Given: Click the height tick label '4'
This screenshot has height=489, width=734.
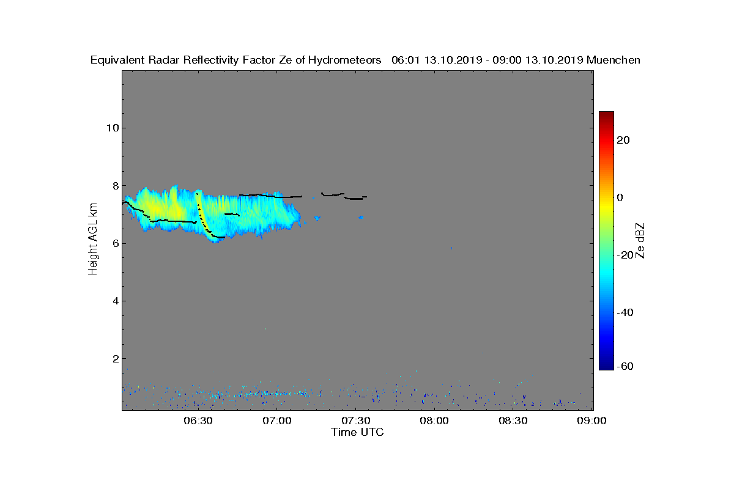Looking at the screenshot, I should pyautogui.click(x=115, y=301).
